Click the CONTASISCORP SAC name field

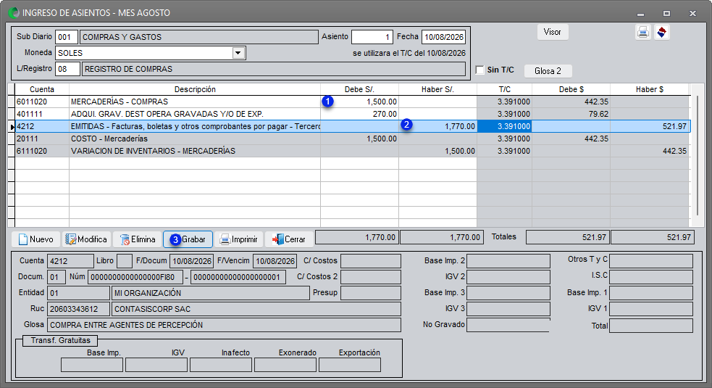[256, 309]
